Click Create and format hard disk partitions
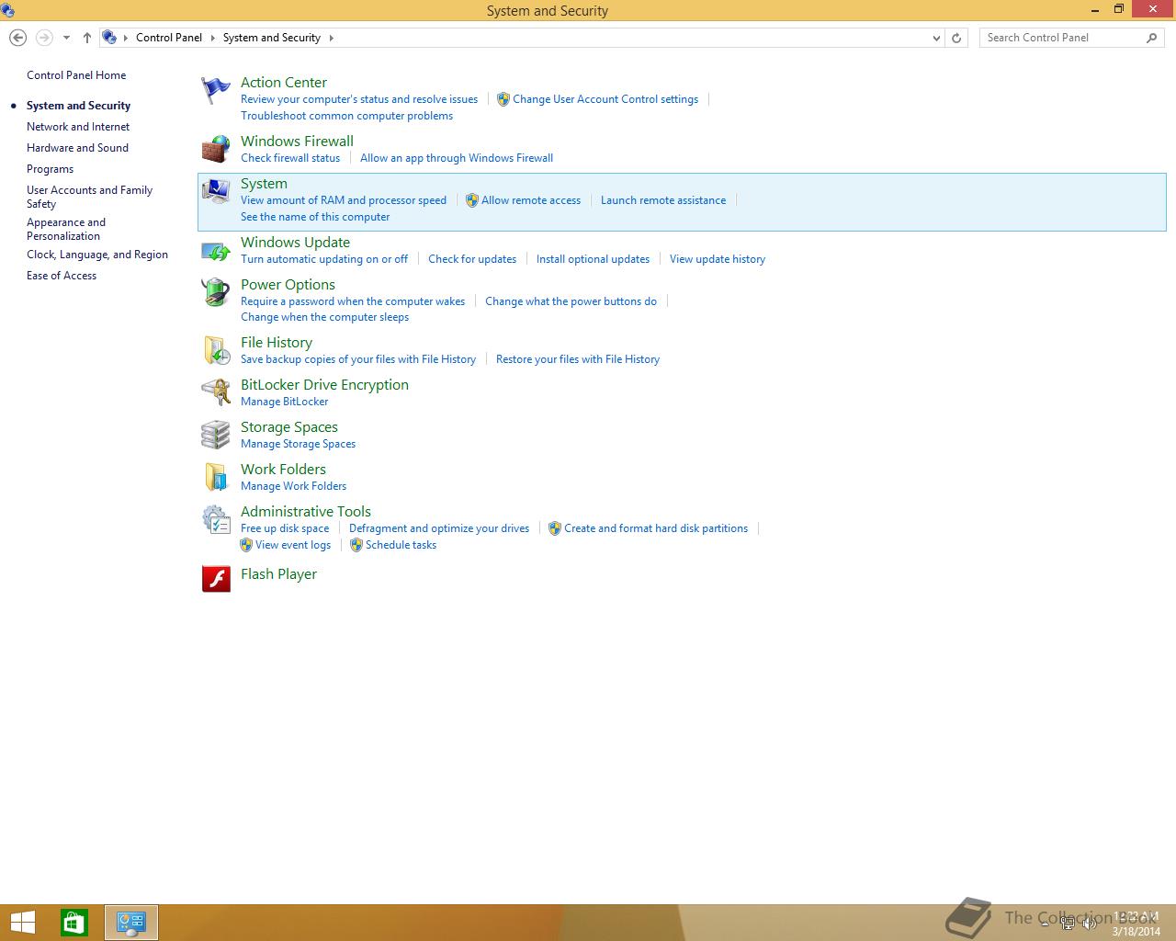The width and height of the screenshot is (1176, 941). 656,528
